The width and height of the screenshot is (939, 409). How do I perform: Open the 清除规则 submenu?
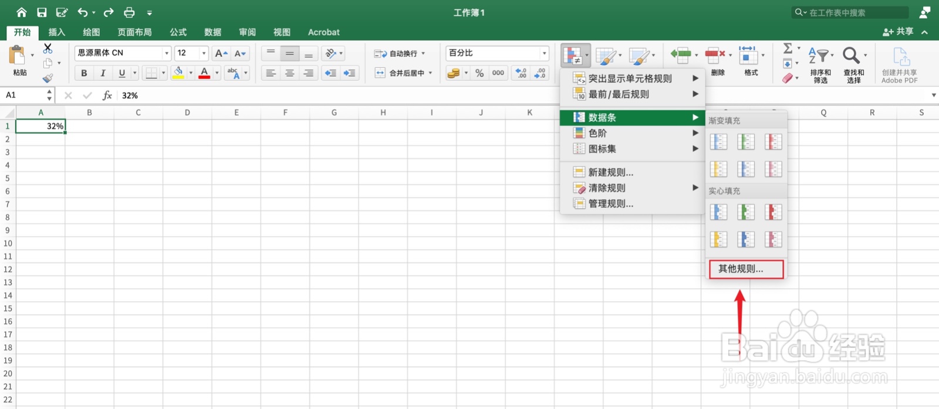pos(632,188)
